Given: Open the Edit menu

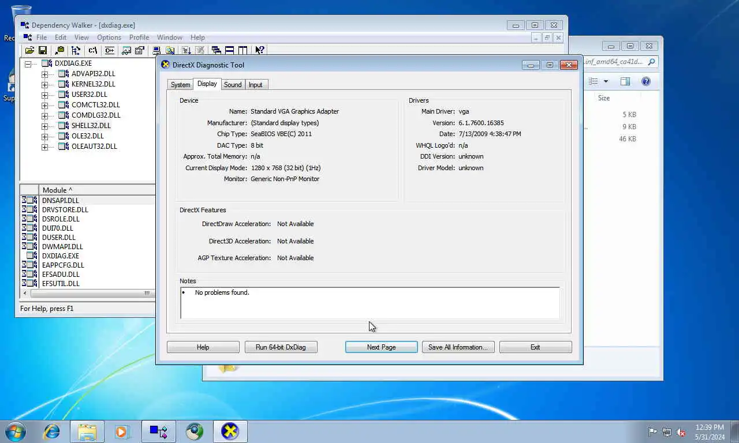Looking at the screenshot, I should [x=61, y=37].
